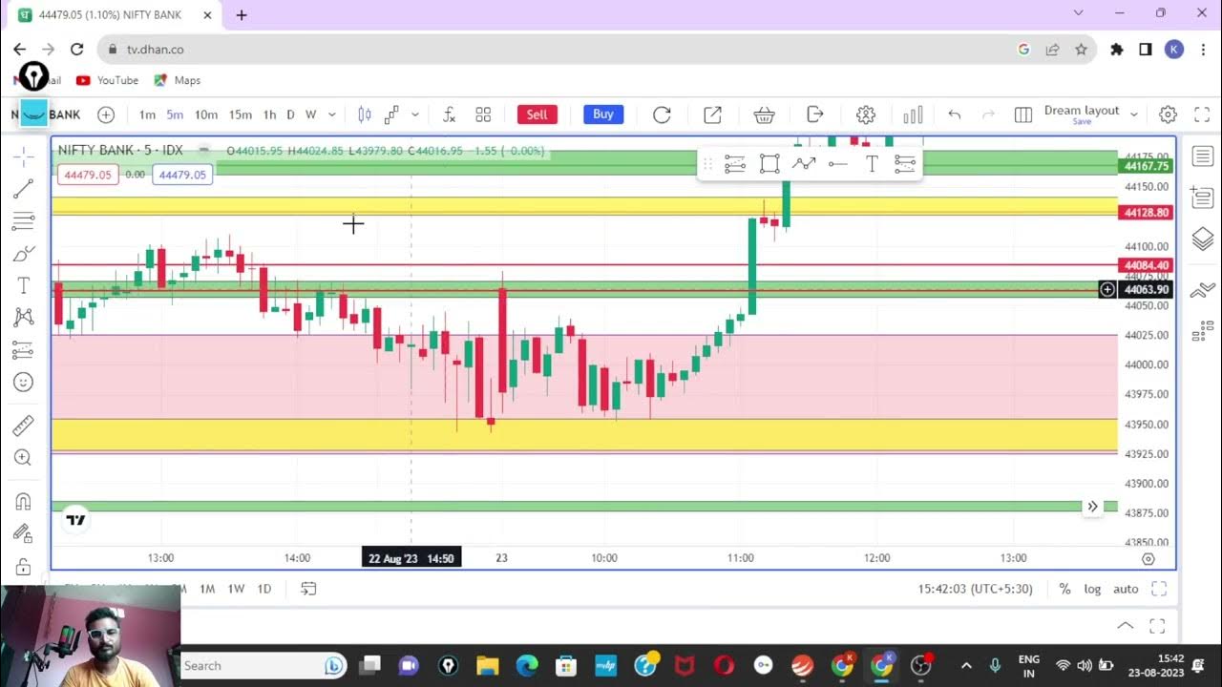Open the bar chart stats icon
Screen dimensions: 1222x687
pyautogui.click(x=913, y=114)
